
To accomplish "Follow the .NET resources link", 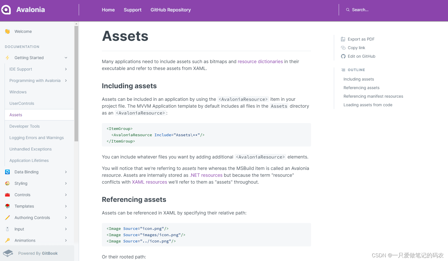I will (206, 175).
